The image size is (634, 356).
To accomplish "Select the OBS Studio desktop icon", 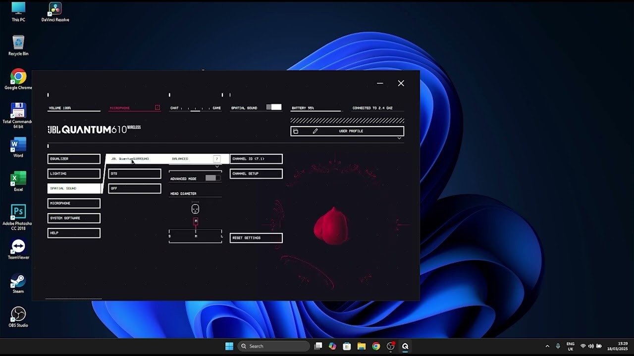I will coord(18,317).
